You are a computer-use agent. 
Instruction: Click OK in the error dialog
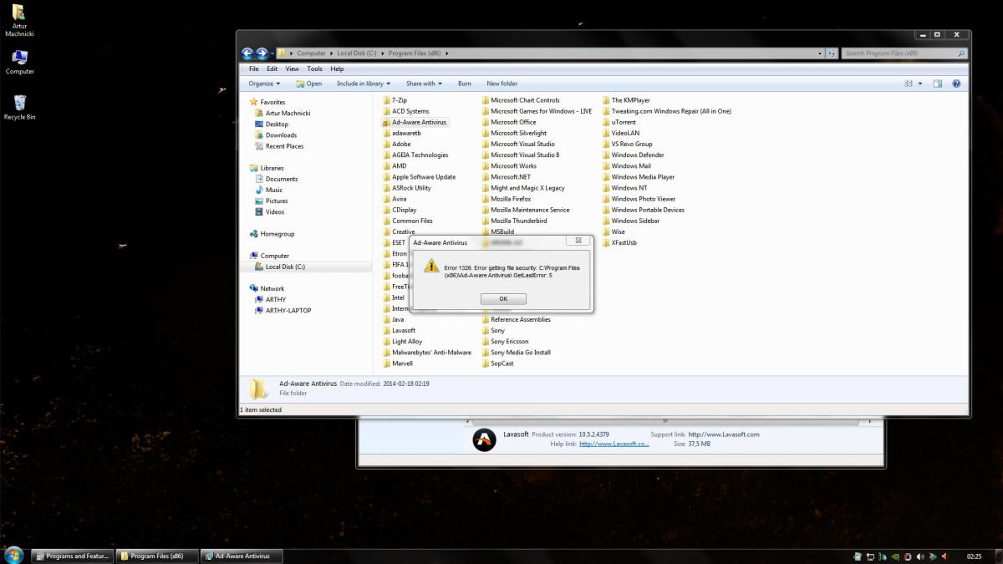click(503, 298)
